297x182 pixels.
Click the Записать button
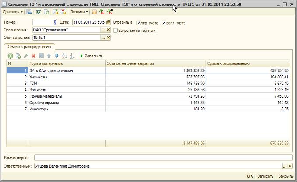point(265,176)
